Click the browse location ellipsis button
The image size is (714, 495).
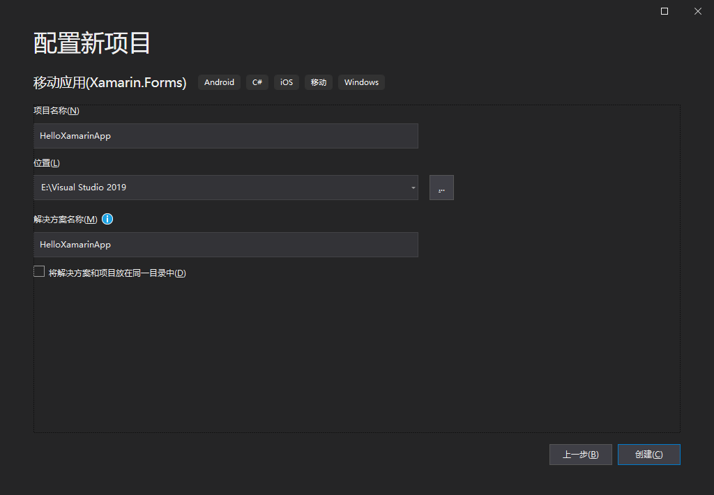(441, 188)
